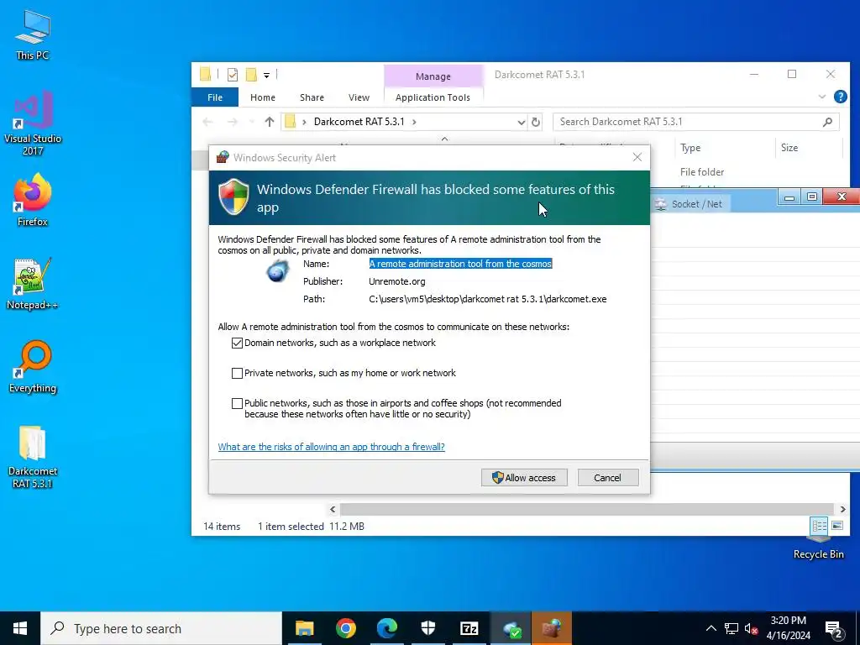
Task: Click the chevron after Darkcomet RAT 5.3.1 breadcrumb
Action: click(x=414, y=122)
